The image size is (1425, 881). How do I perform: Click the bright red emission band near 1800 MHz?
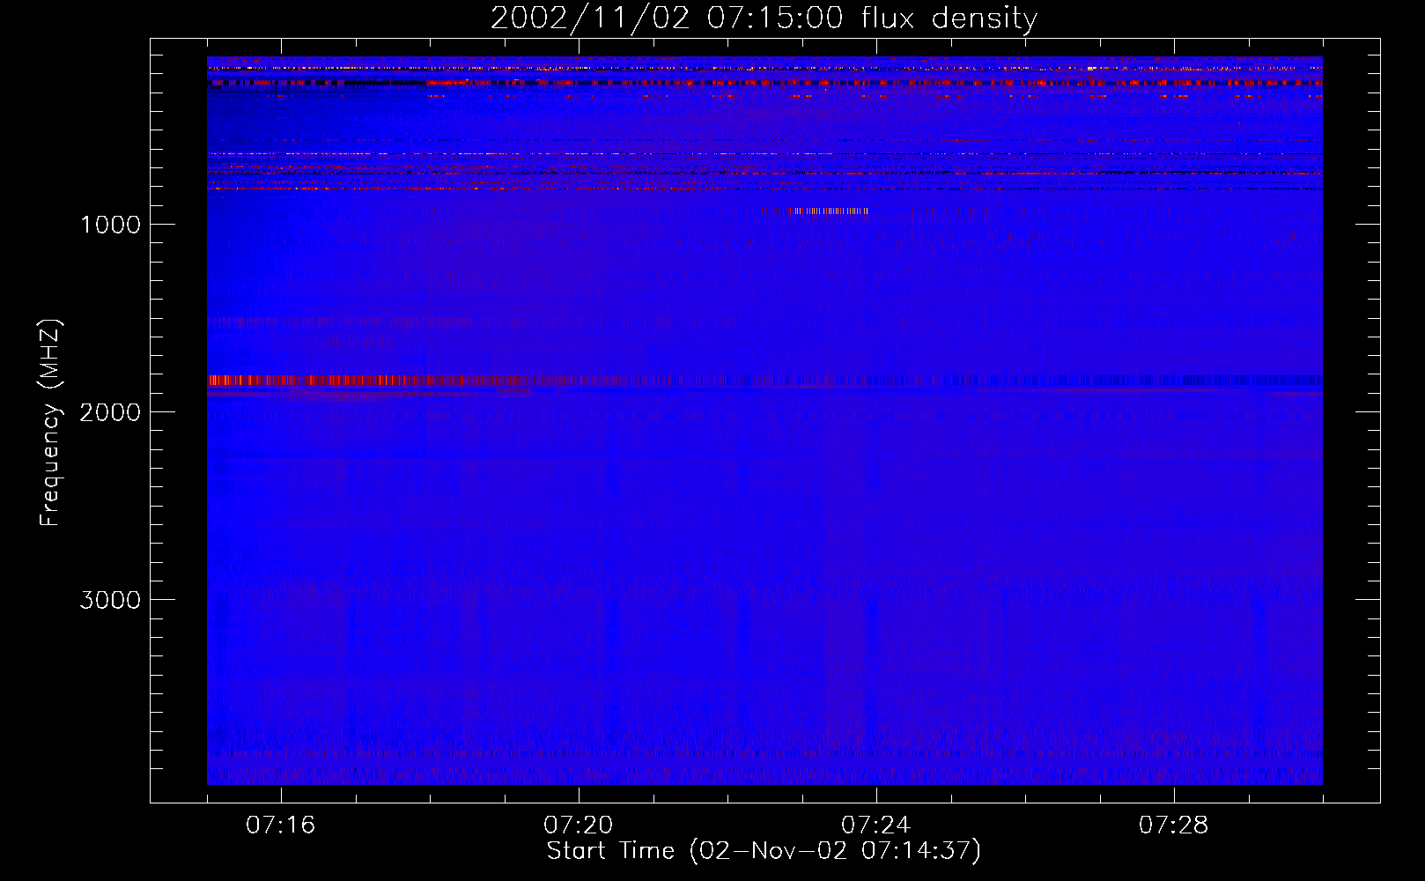point(414,381)
